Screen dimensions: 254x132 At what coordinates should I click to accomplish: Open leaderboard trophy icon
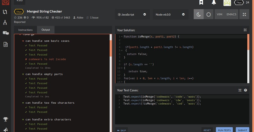tap(5, 119)
